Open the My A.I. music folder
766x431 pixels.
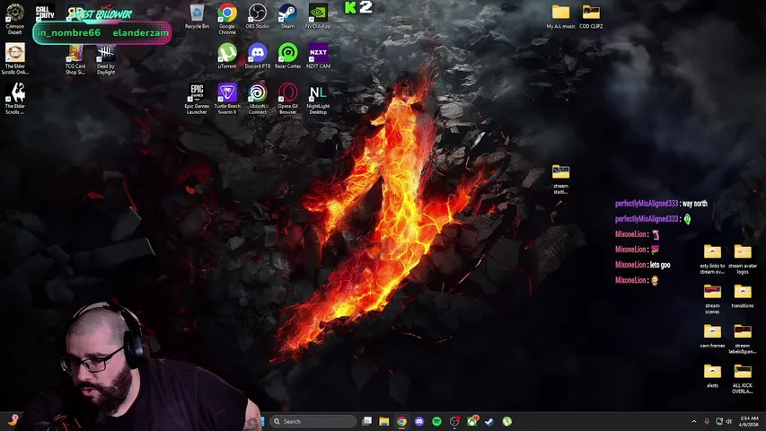[560, 17]
